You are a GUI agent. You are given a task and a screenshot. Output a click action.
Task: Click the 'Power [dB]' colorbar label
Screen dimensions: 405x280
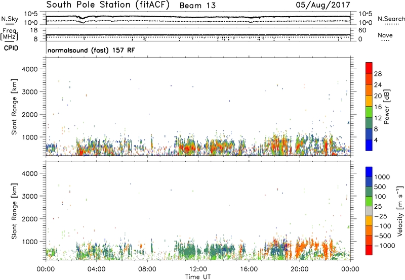[387, 107]
